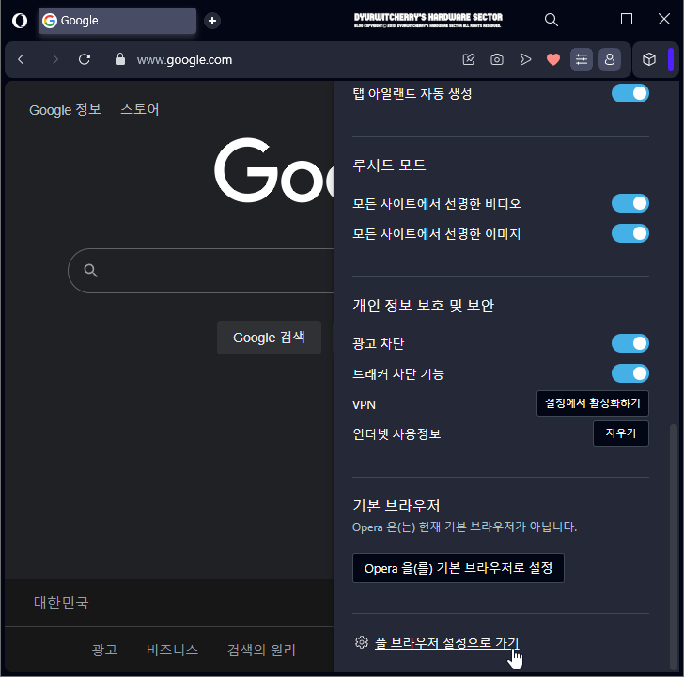Open 풀 브라우저 설정으로 가기 link

446,642
